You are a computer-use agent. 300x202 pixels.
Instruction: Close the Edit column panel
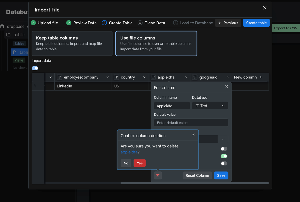coord(226,86)
